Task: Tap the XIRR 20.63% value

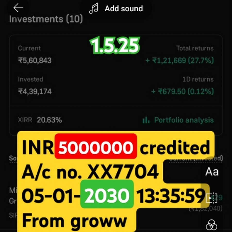Action: 49,120
